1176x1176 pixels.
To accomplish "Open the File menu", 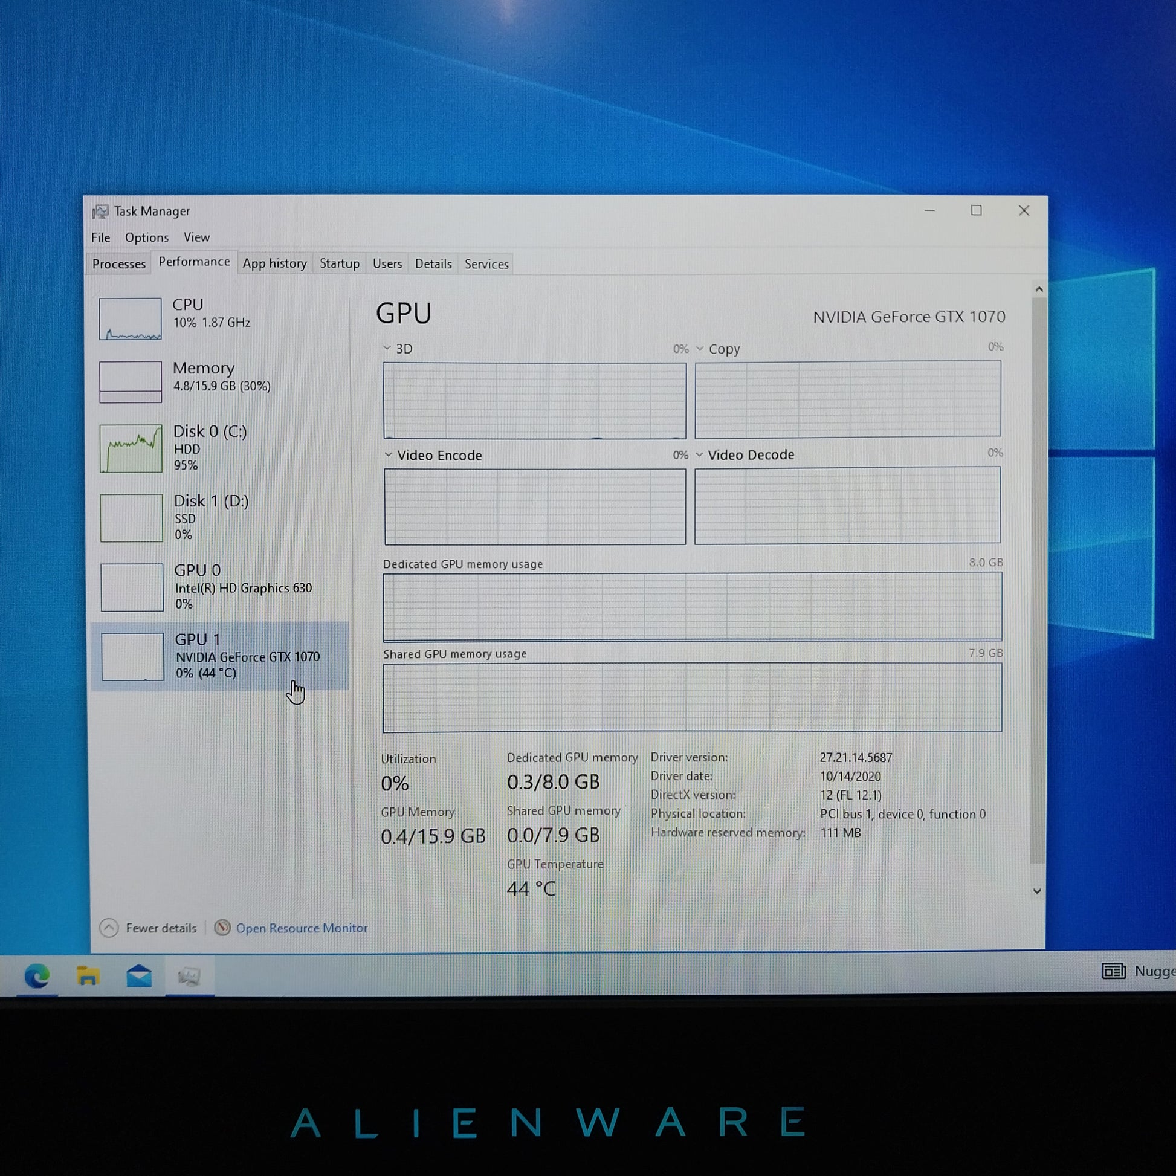I will point(100,237).
